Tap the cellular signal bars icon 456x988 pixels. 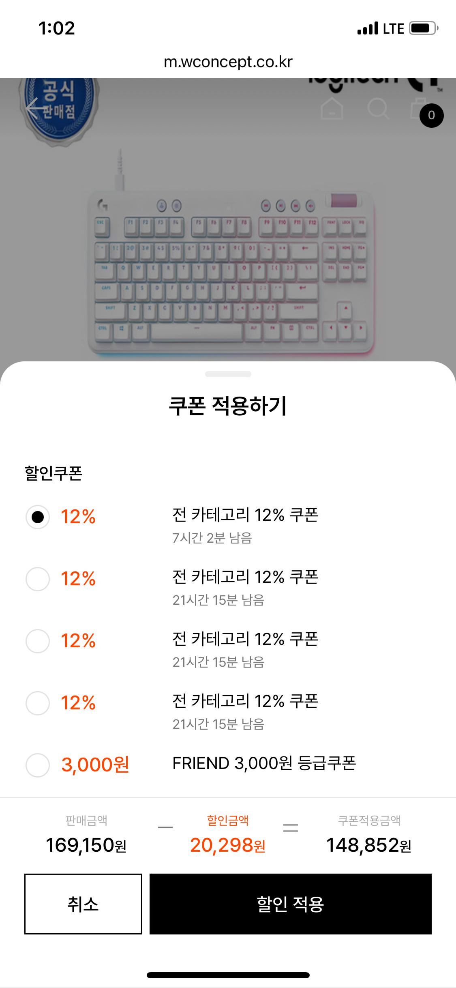(x=368, y=28)
